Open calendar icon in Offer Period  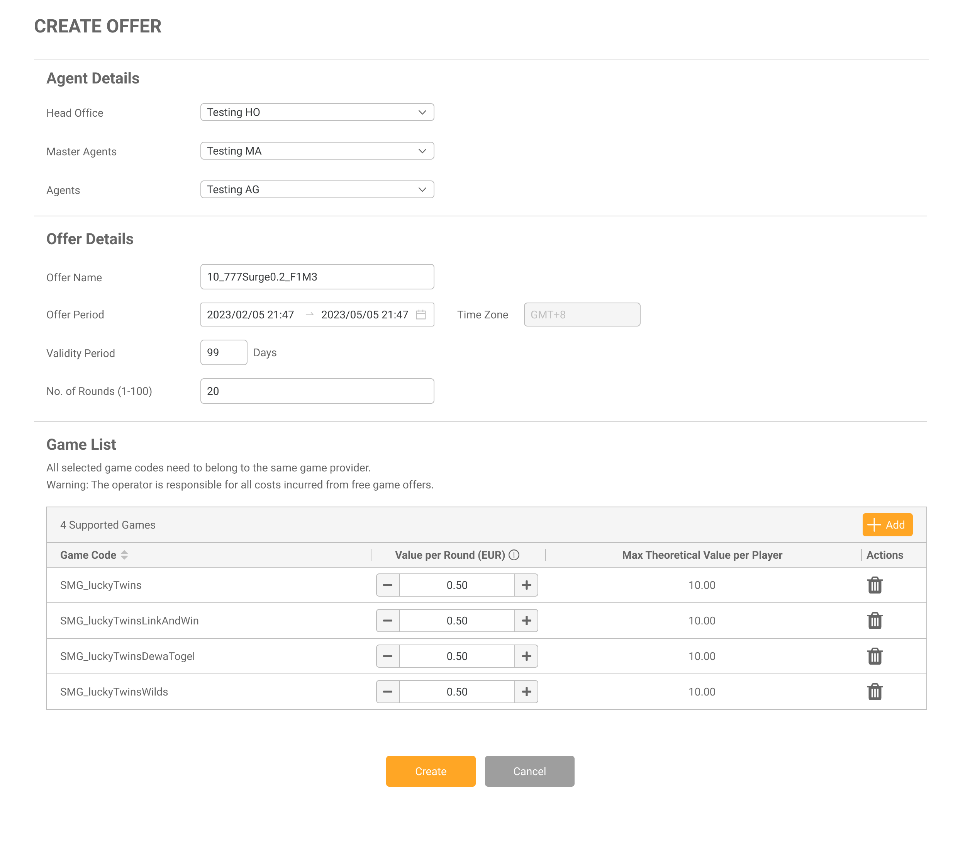[421, 315]
